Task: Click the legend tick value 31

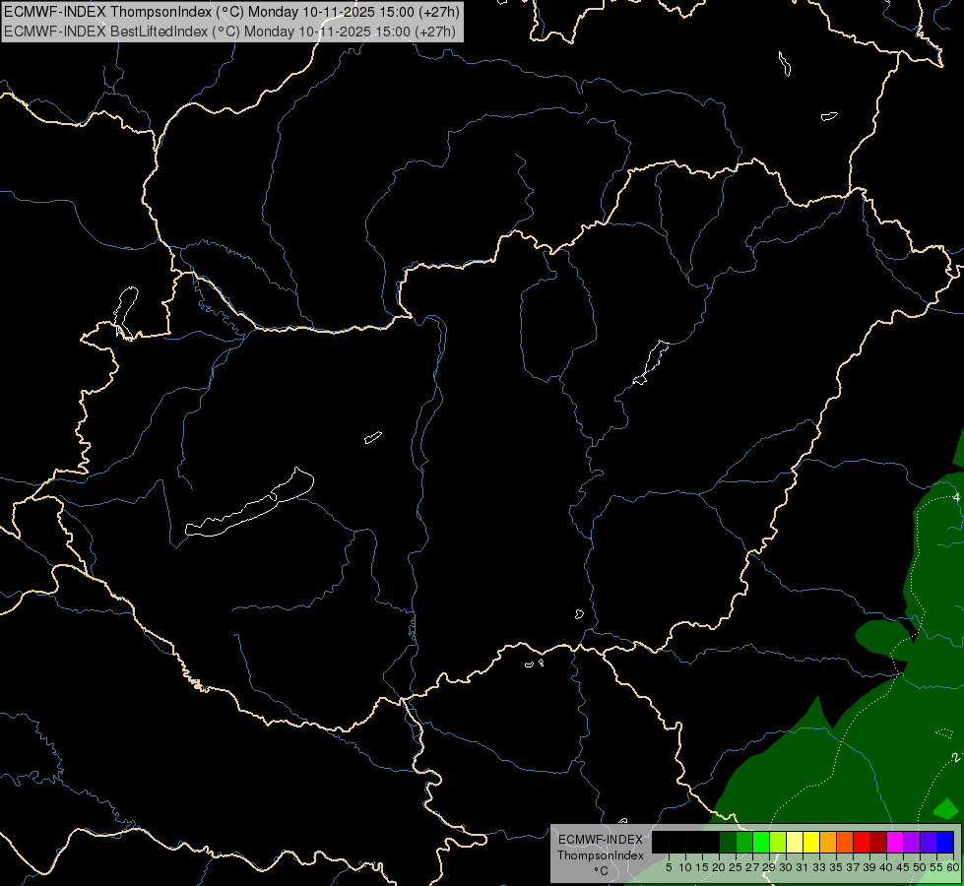Action: pos(803,867)
